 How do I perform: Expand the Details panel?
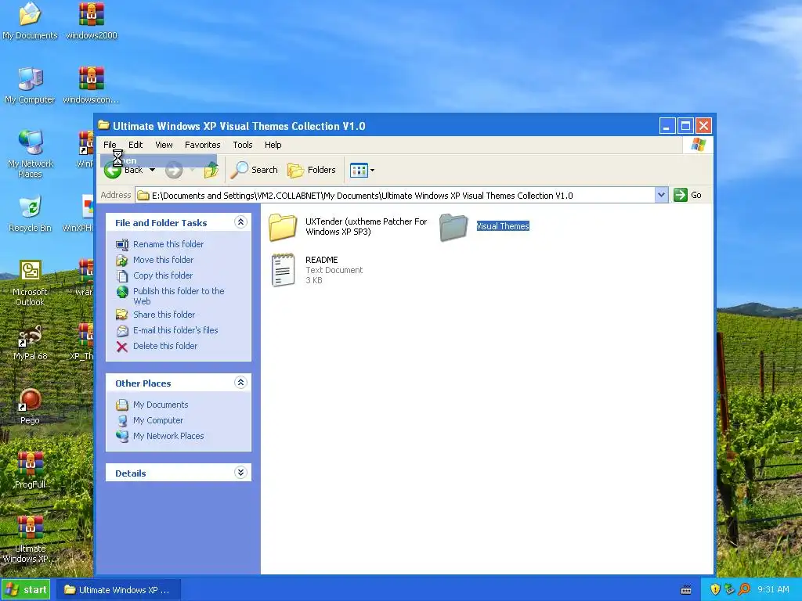240,472
